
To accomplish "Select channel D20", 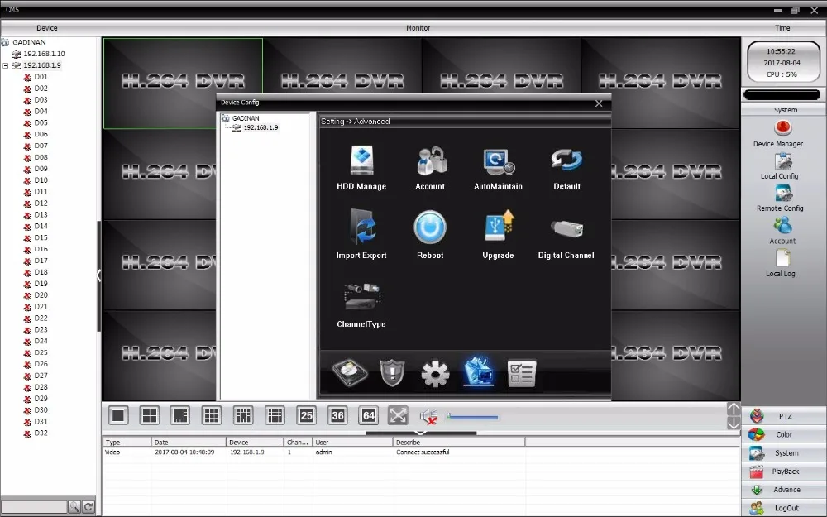I will tap(41, 295).
